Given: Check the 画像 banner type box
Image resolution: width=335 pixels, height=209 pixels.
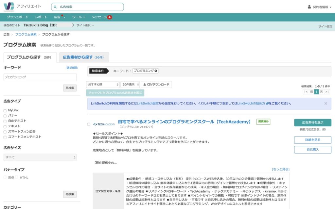Looking at the screenshot, I should 5,177.
